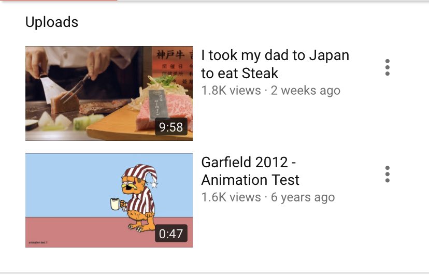The image size is (429, 276).
Task: Click '1.6K views · 6 years ago' text
Action: (268, 197)
